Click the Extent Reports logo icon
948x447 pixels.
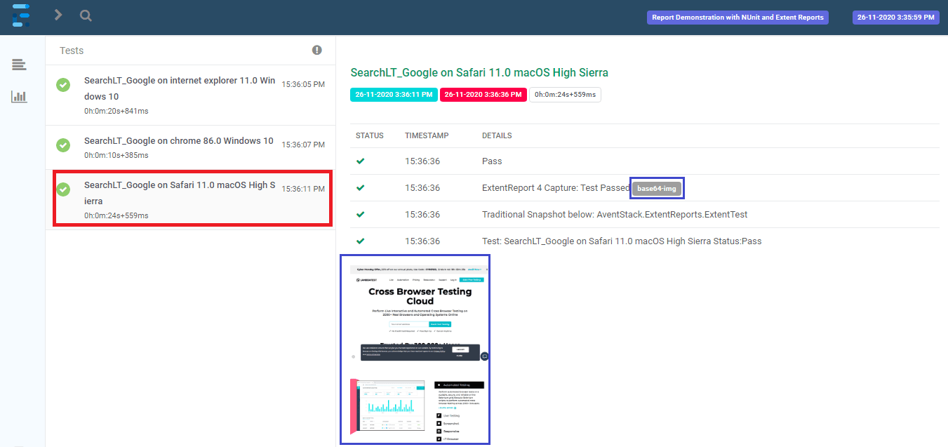22,15
